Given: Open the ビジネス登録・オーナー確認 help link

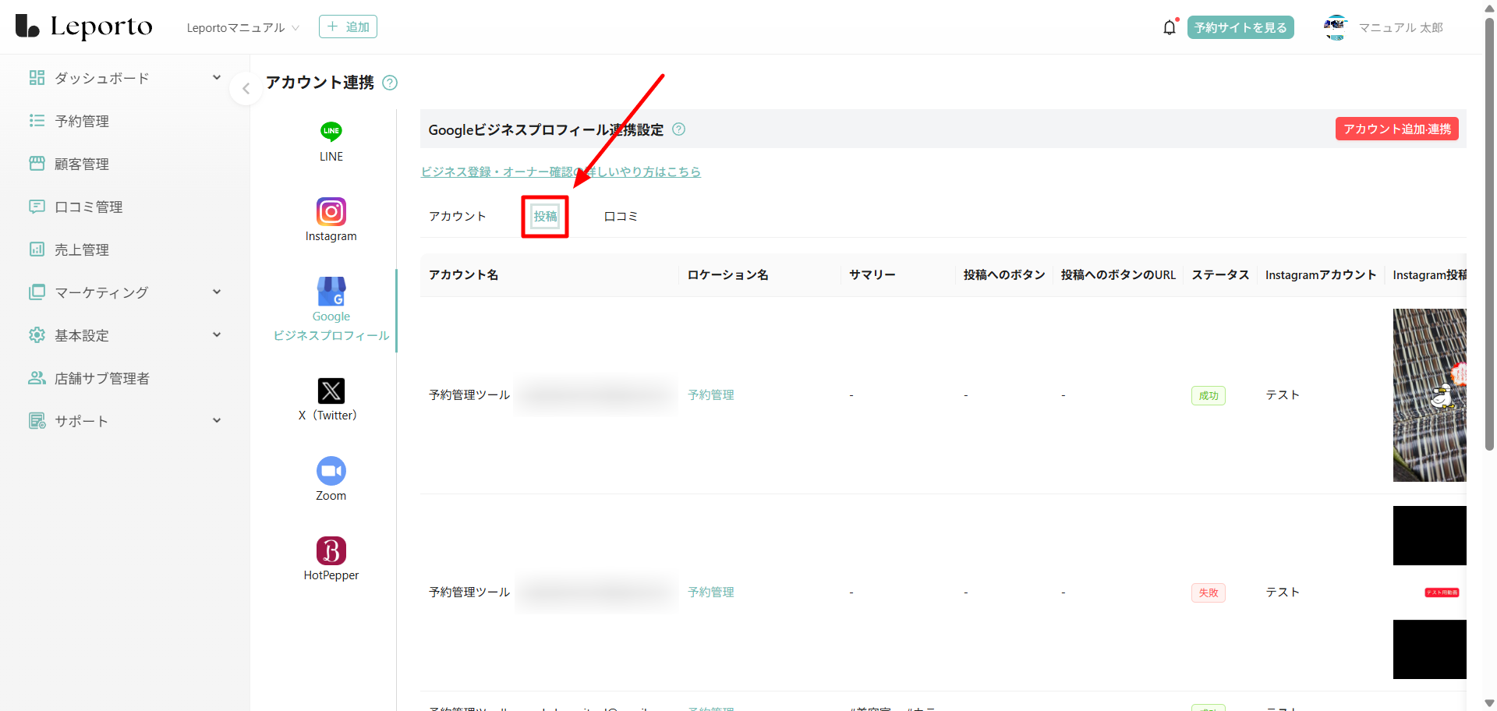Looking at the screenshot, I should [x=561, y=172].
